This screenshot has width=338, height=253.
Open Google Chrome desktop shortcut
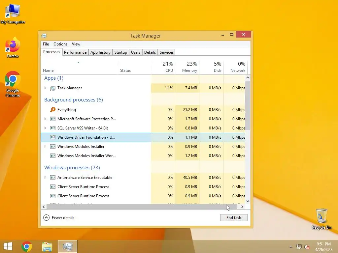[13, 84]
